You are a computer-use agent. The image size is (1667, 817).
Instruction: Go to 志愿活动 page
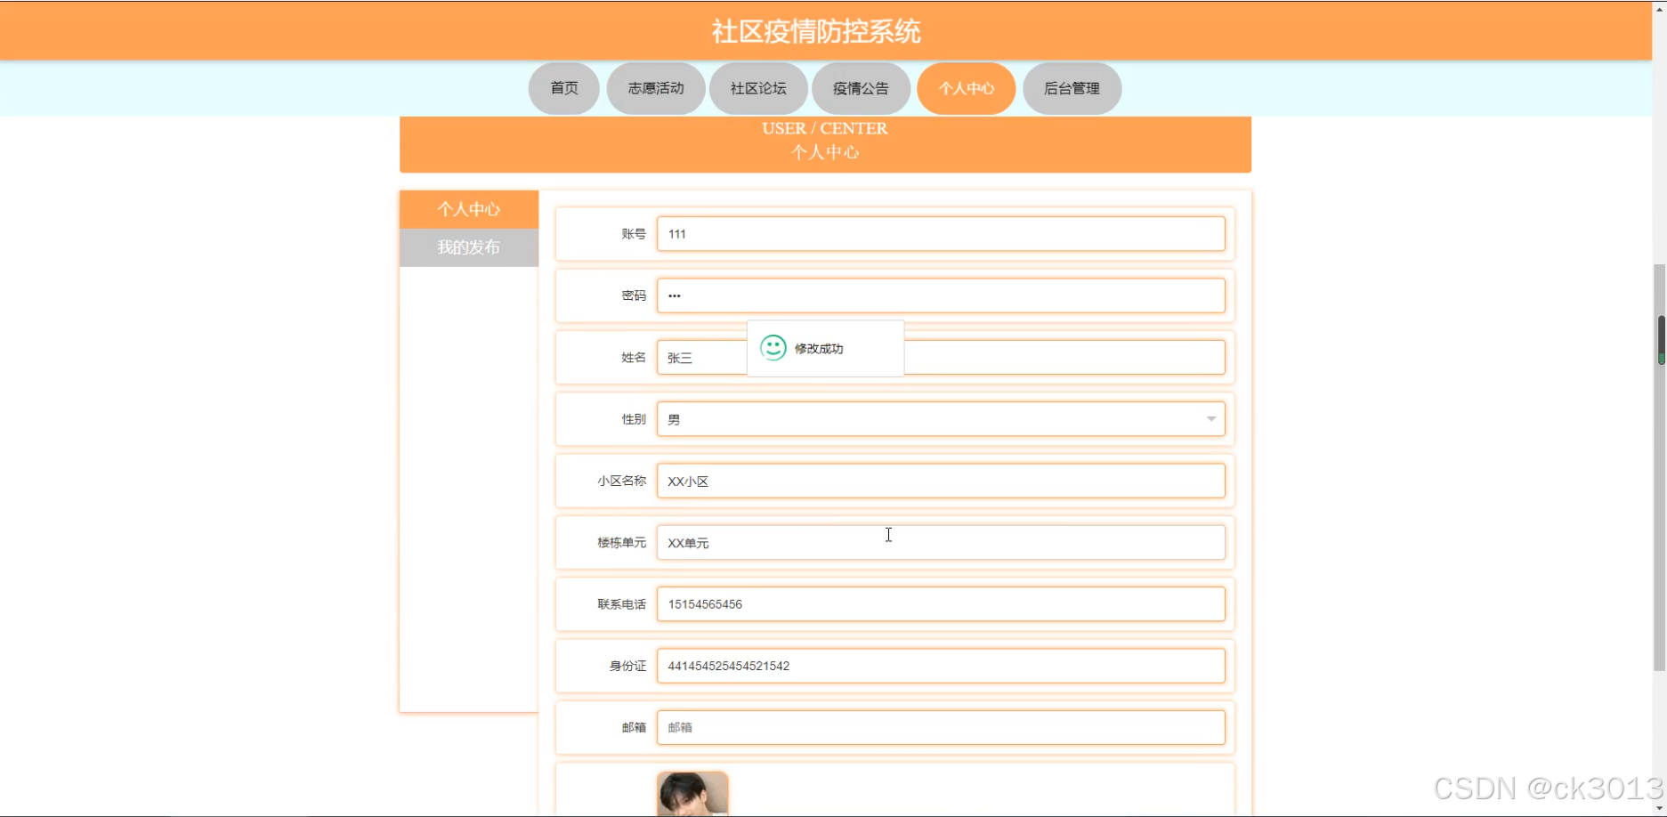coord(656,88)
